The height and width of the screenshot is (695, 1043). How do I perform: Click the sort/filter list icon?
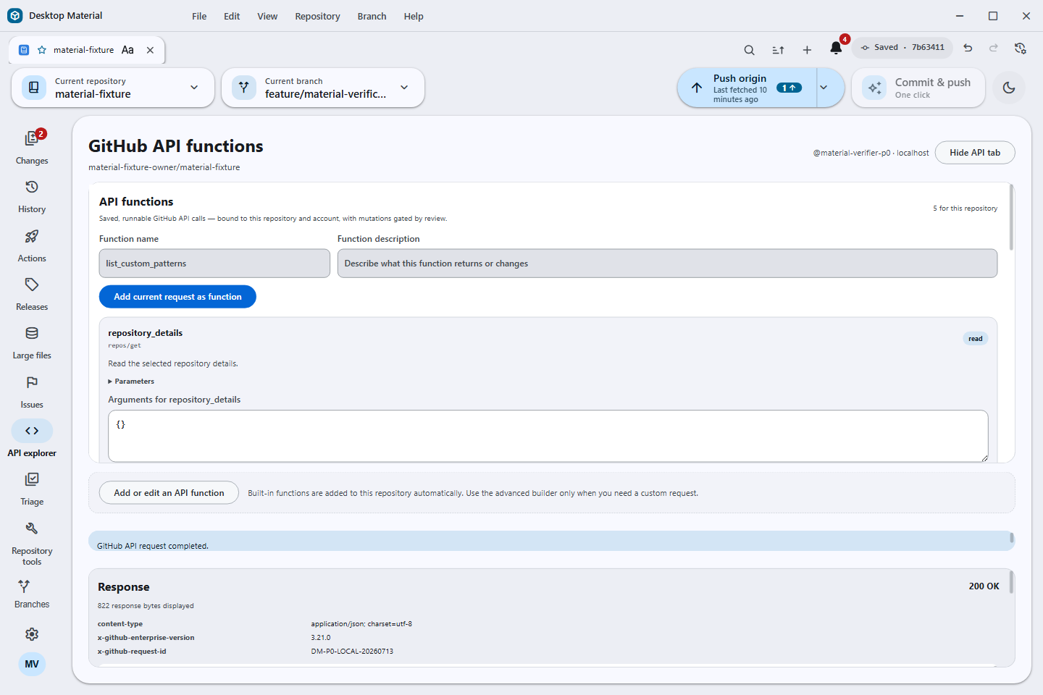(x=778, y=50)
